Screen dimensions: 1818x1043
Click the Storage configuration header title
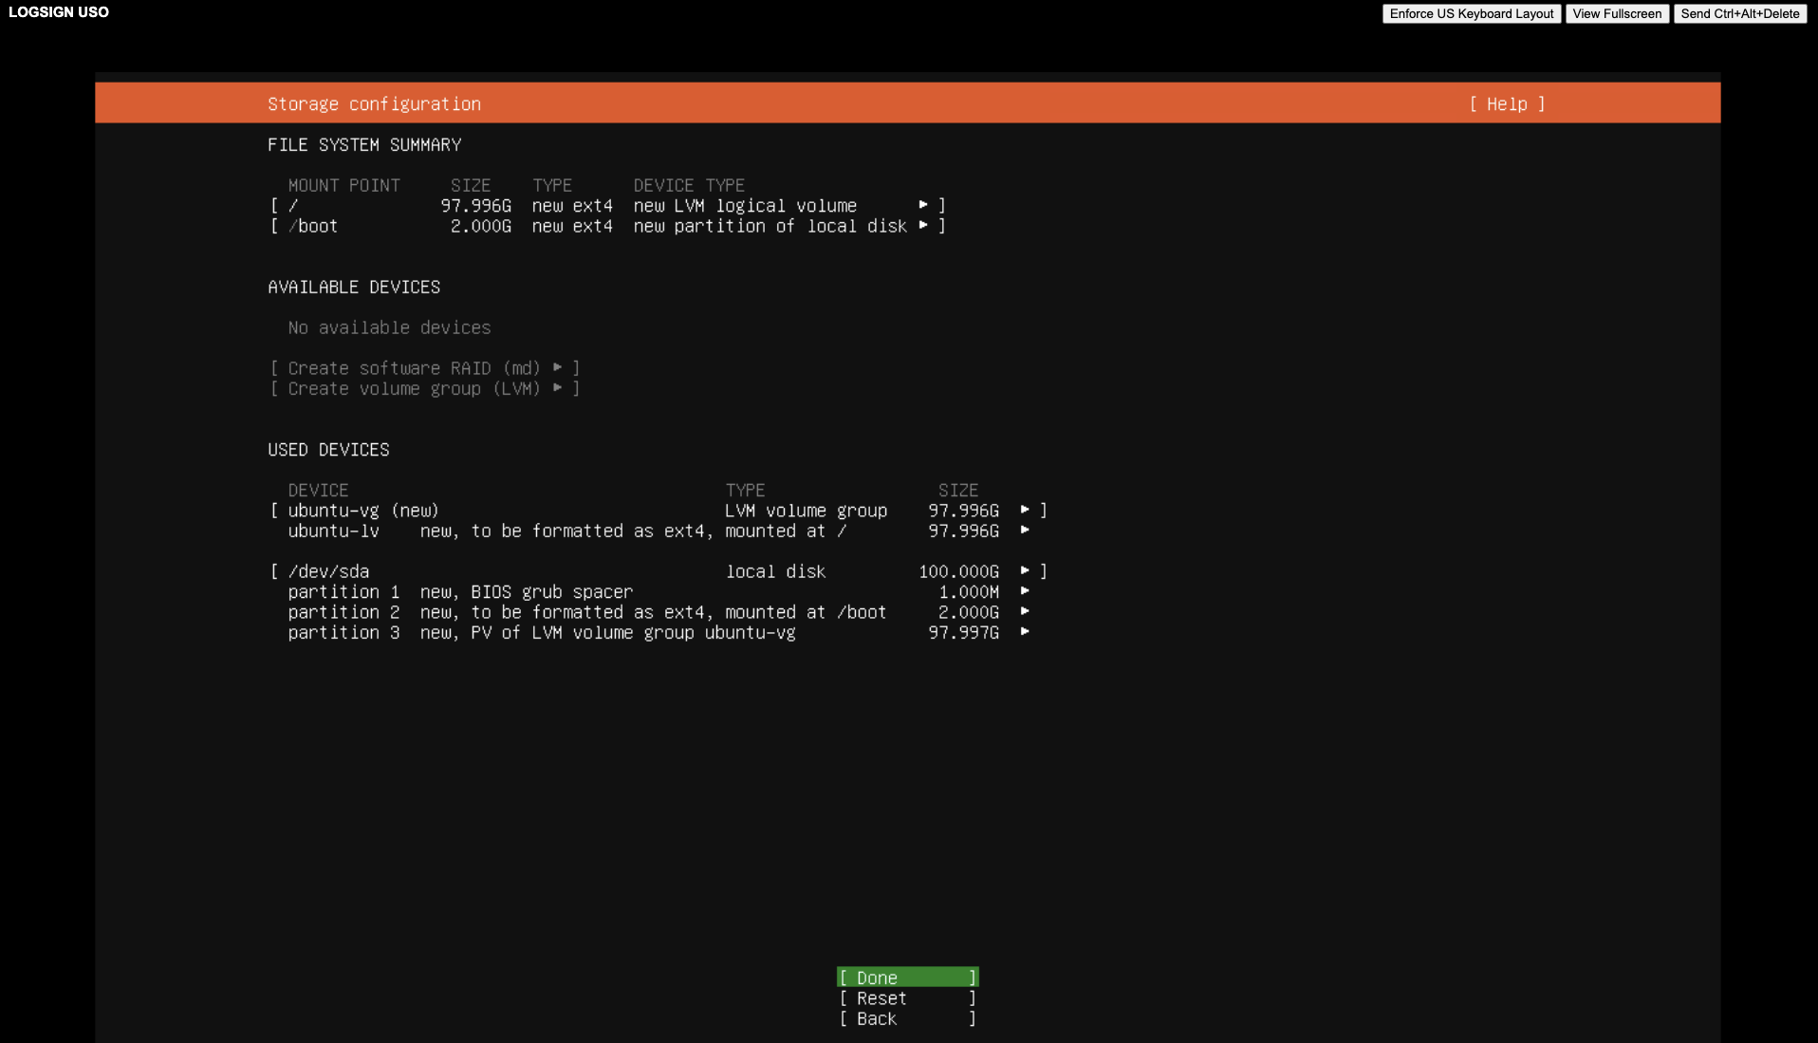pos(374,104)
